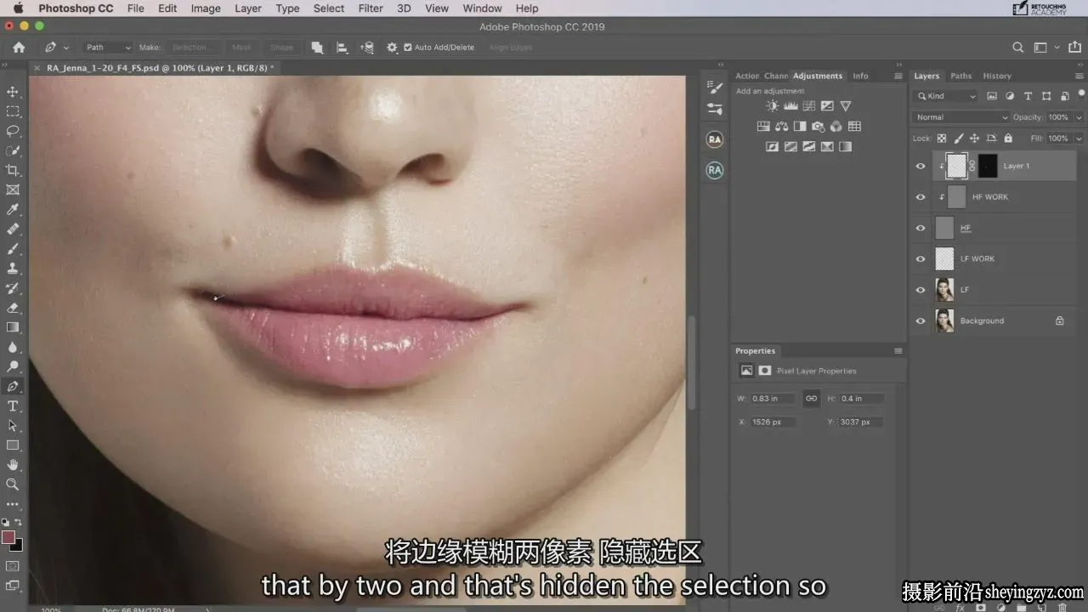Add a Photo Filter adjustment
The image size is (1088, 612).
[x=818, y=127]
